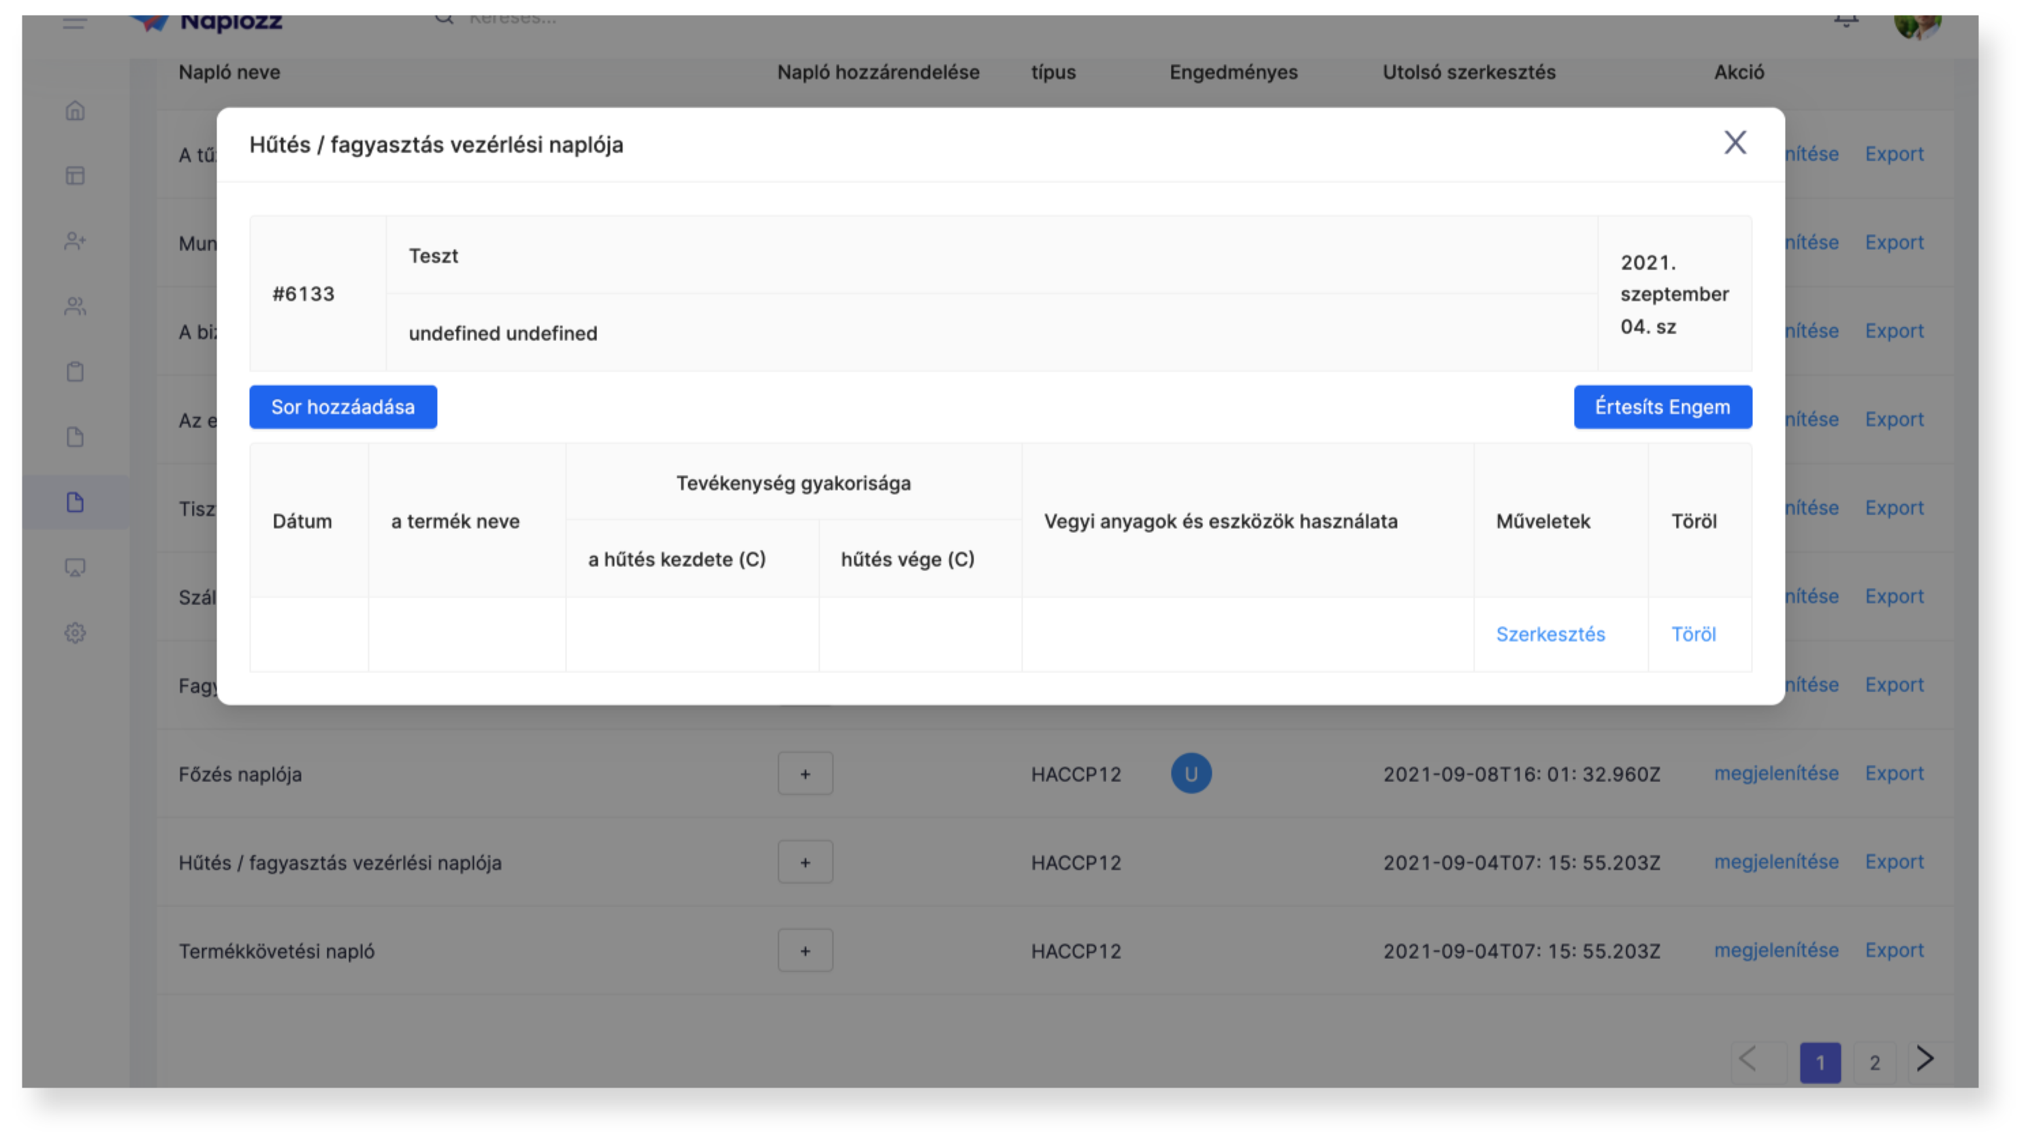Click the highlighted document icon in sidebar
2028x1144 pixels.
click(75, 502)
